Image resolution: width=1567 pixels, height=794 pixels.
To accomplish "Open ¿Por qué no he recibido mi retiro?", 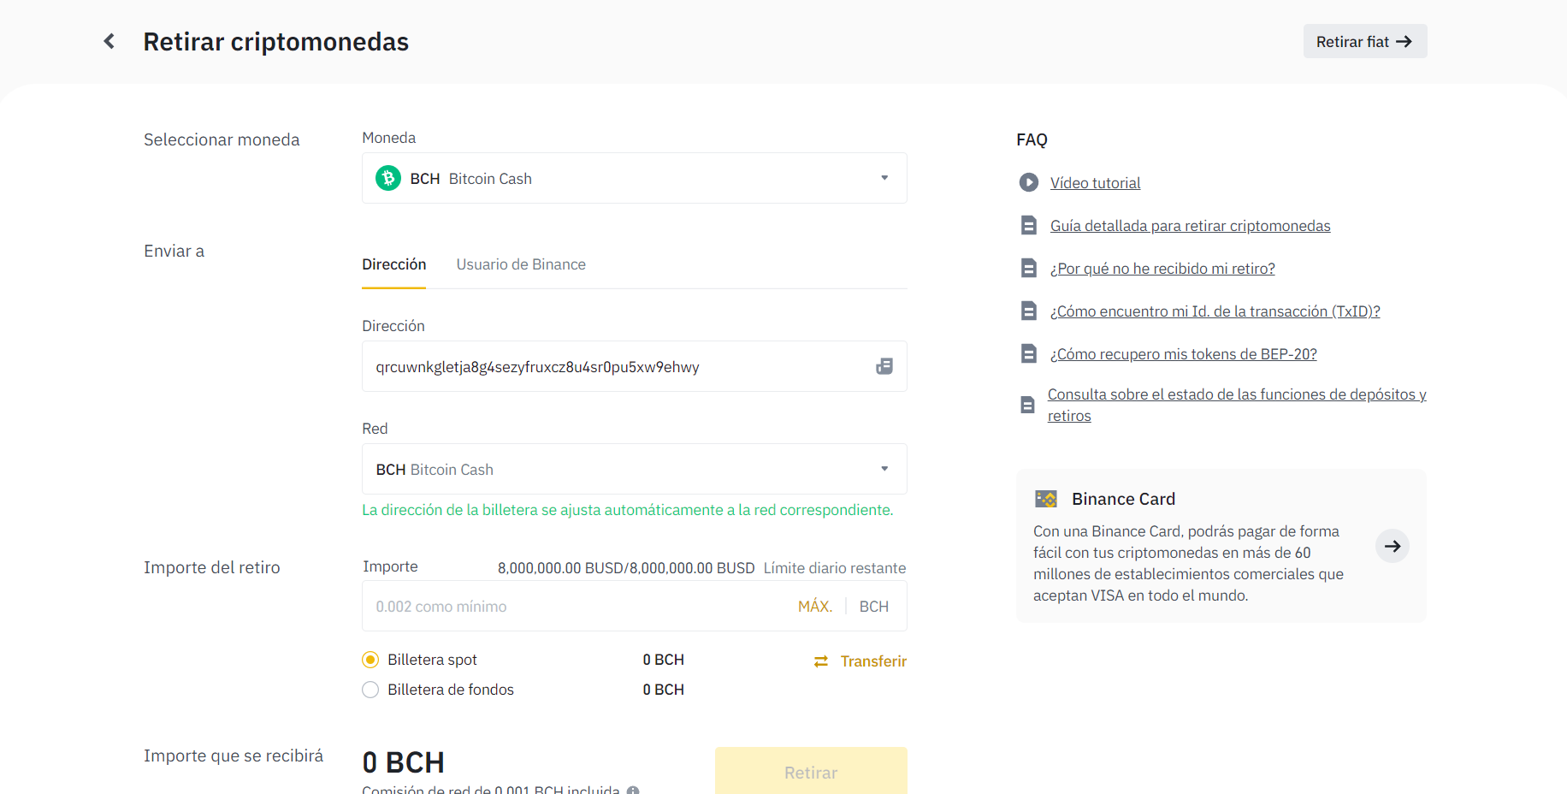I will point(1162,269).
